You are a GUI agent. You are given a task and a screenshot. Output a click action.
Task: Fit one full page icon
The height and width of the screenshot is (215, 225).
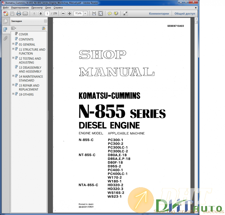tap(100, 13)
